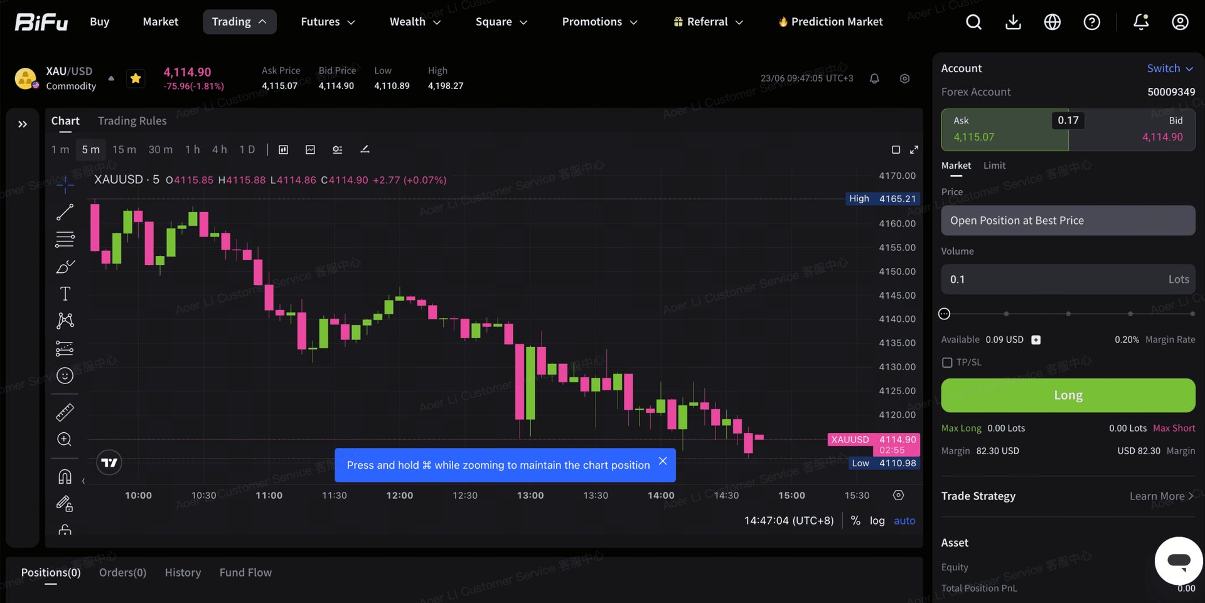The height and width of the screenshot is (603, 1205).
Task: Expand the collapsed left sidebar panel
Action: tap(23, 124)
